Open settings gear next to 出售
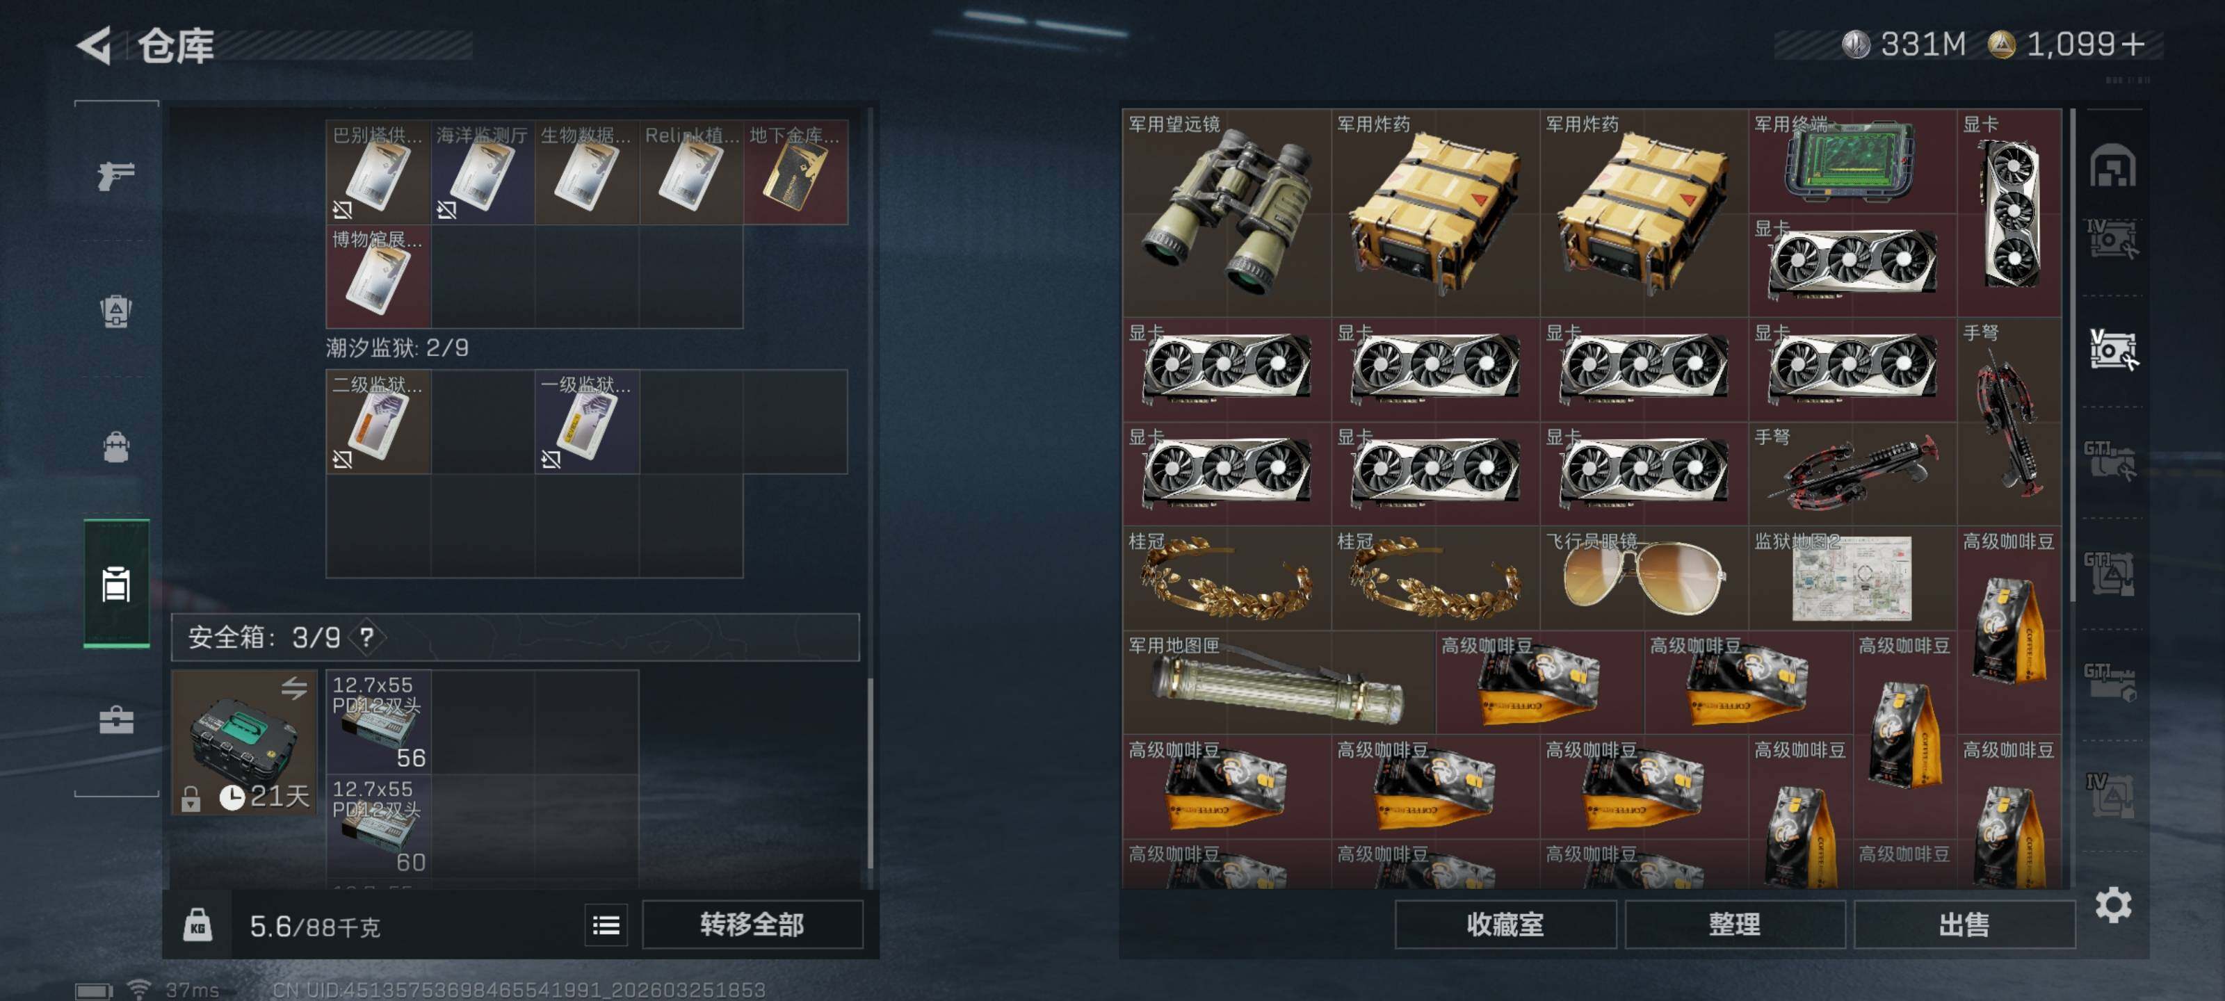 [x=2113, y=904]
